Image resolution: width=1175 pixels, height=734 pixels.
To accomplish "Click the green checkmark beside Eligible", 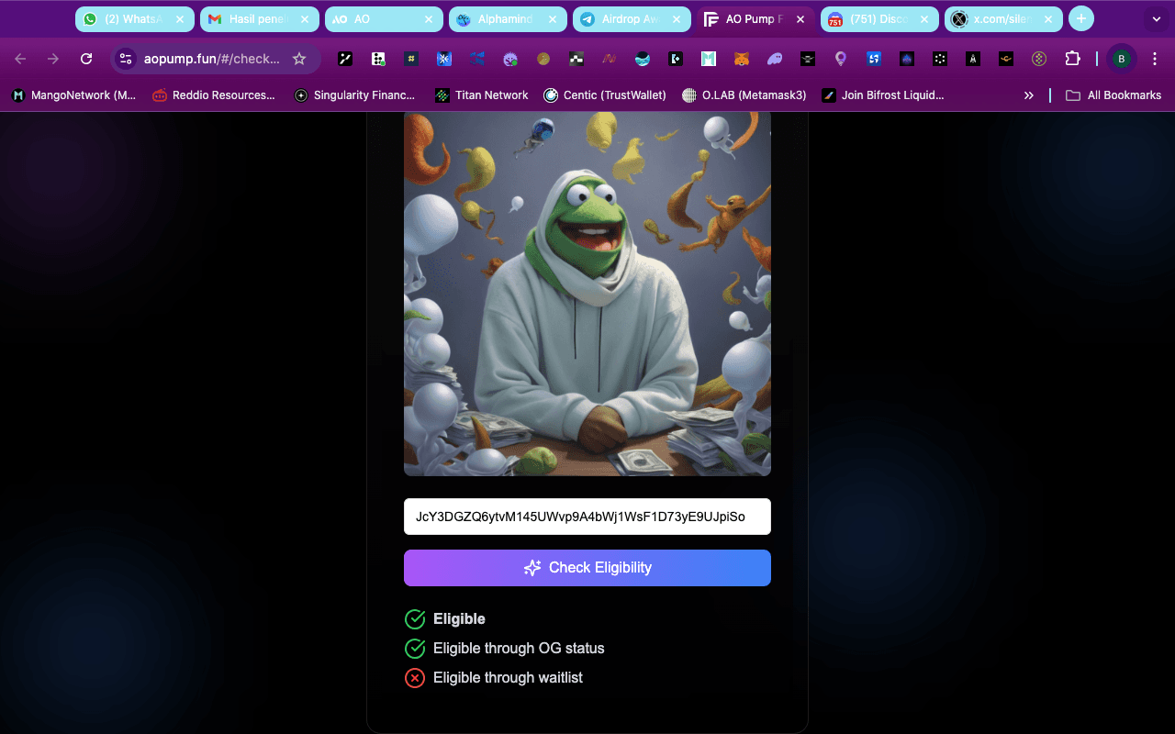I will click(415, 619).
